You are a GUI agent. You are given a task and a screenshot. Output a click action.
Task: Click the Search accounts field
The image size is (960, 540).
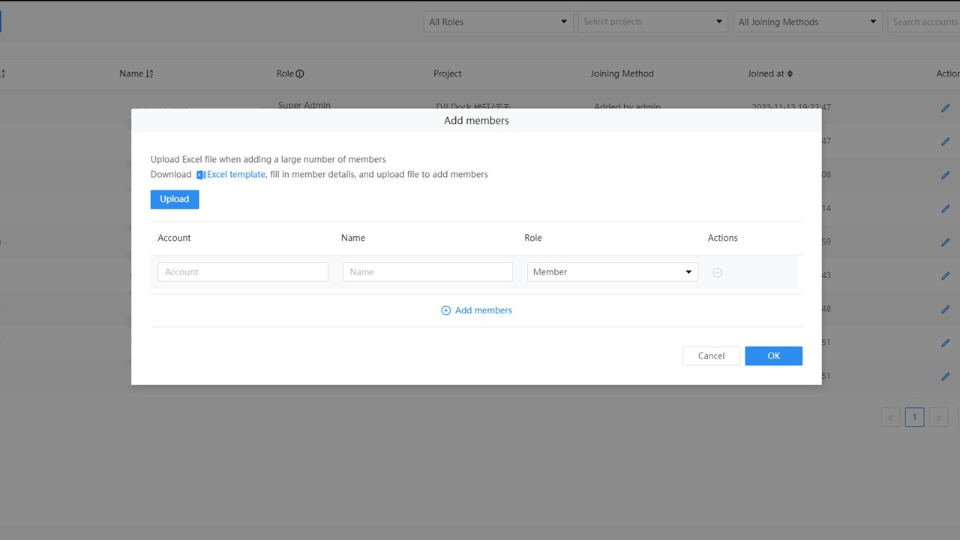tap(924, 22)
